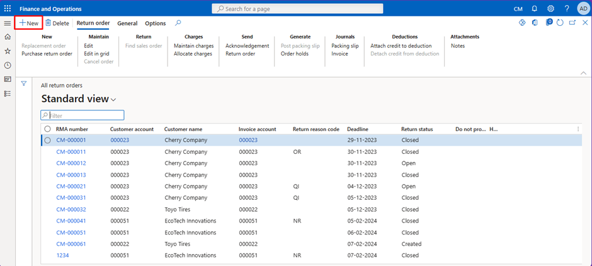Click Return reason code column header
The height and width of the screenshot is (266, 592).
[x=316, y=129]
